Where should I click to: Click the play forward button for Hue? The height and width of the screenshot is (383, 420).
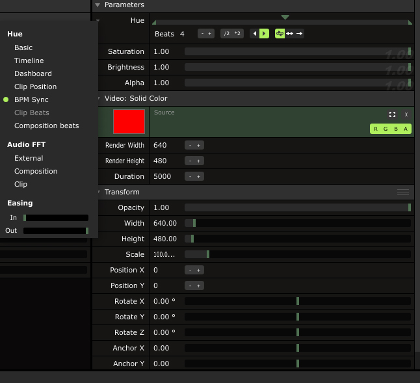[264, 34]
